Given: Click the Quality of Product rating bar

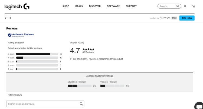Looking at the screenshot, I should (x=80, y=86).
